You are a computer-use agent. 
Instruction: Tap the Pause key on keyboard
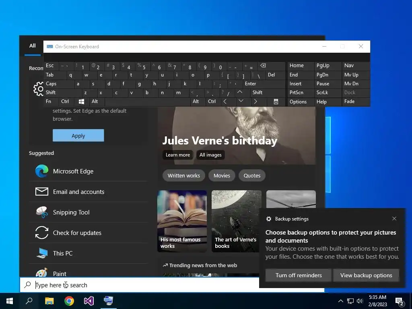point(328,84)
